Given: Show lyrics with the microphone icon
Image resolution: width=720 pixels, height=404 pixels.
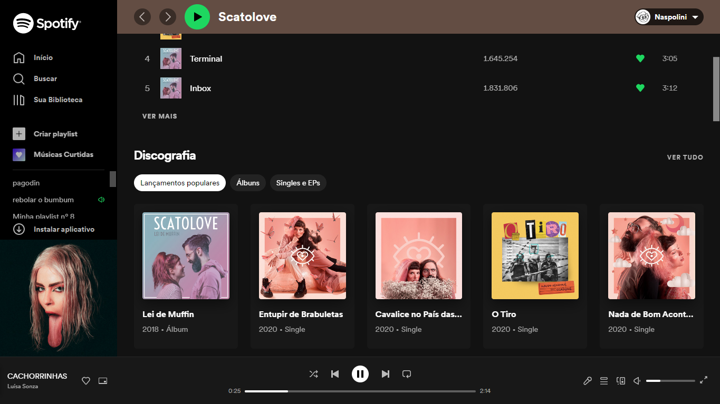Looking at the screenshot, I should click(587, 381).
